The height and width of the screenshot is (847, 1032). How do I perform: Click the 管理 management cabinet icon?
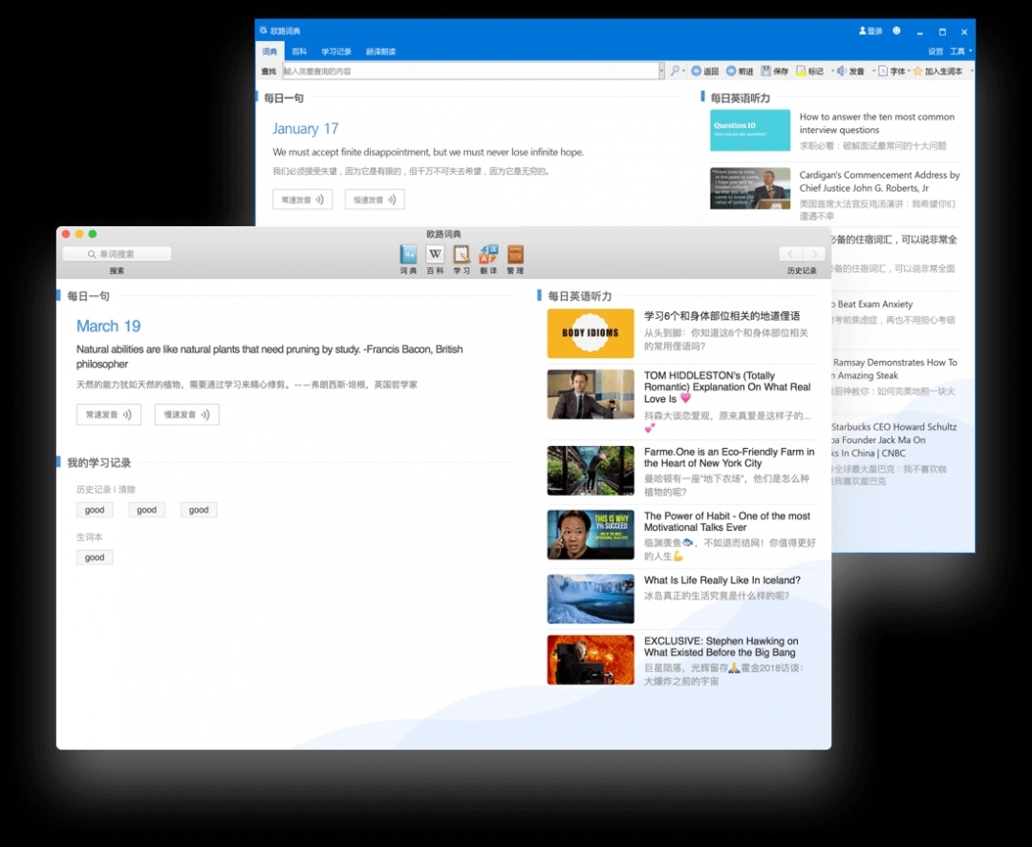515,254
